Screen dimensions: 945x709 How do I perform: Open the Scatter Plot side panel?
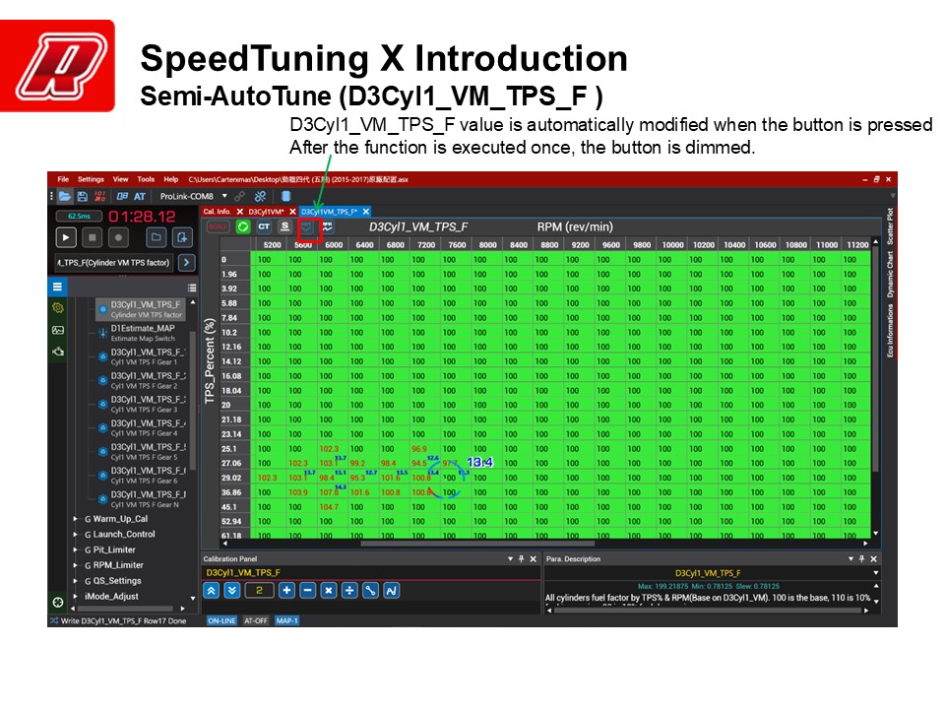click(x=890, y=226)
